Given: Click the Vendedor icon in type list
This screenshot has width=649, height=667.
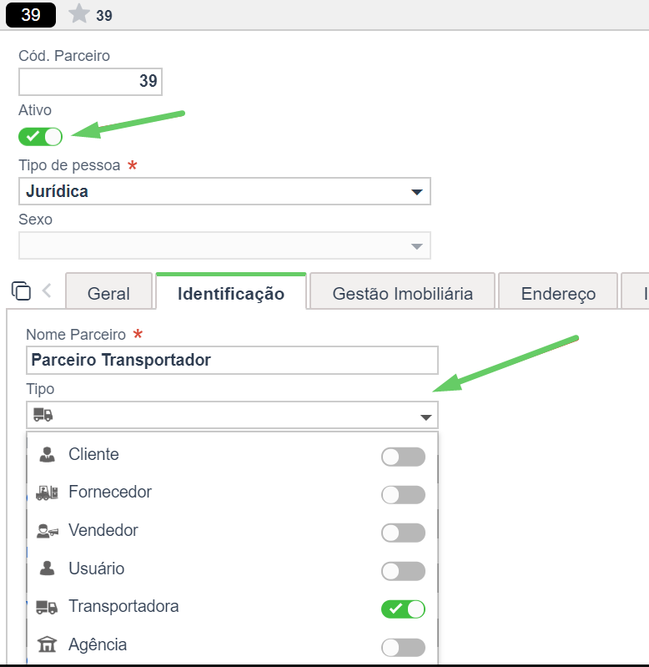Looking at the screenshot, I should 48,530.
